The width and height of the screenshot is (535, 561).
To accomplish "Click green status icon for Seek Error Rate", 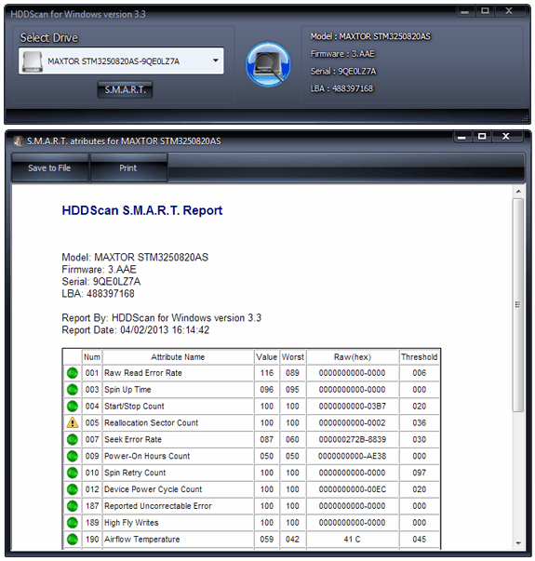I will [x=73, y=439].
